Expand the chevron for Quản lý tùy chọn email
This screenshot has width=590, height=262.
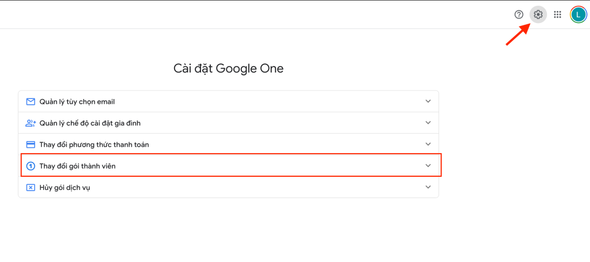point(428,101)
